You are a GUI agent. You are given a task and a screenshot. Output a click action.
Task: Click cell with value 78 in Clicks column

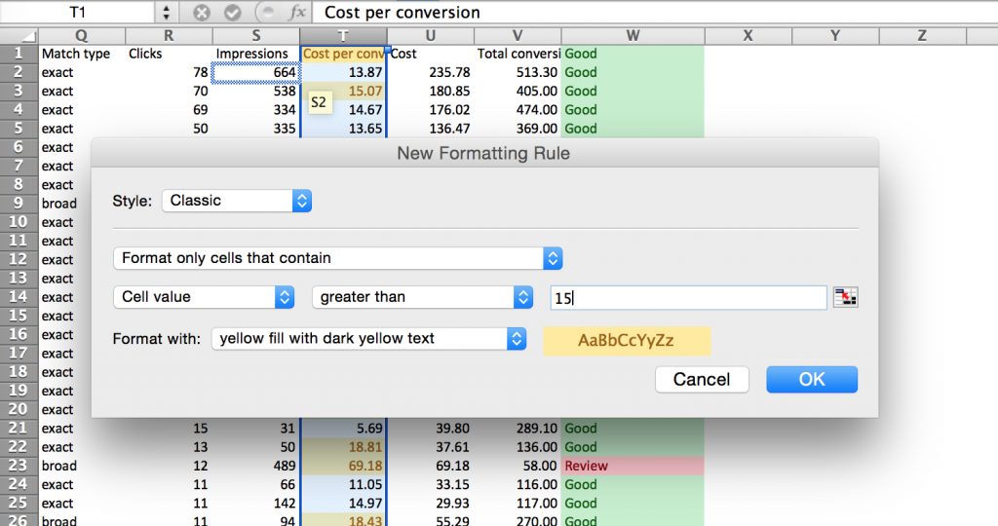pyautogui.click(x=170, y=72)
